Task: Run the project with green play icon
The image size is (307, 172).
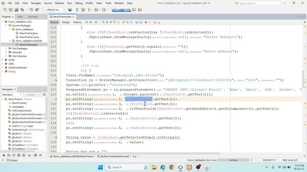Action: point(89,10)
